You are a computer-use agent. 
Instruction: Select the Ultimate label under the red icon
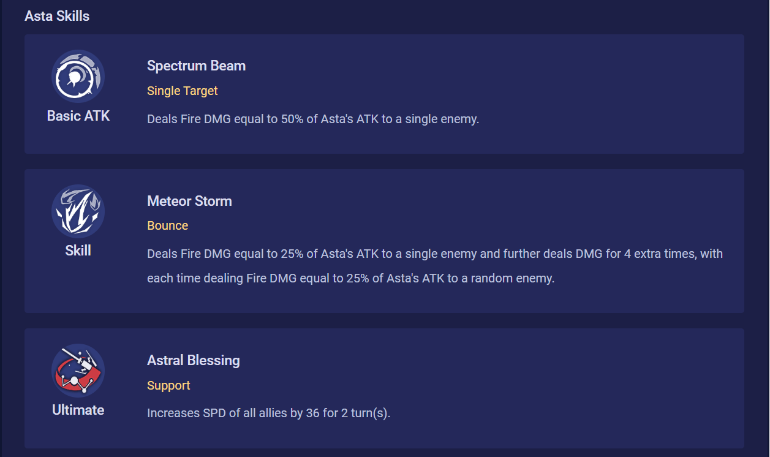point(78,410)
